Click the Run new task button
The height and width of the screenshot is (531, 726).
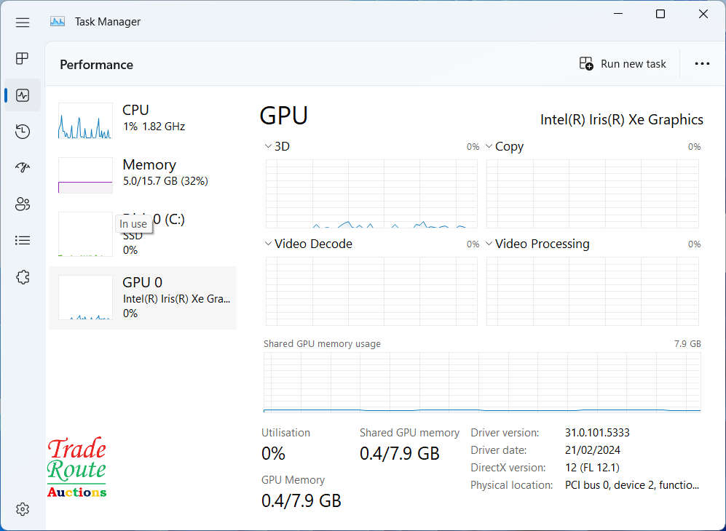623,64
